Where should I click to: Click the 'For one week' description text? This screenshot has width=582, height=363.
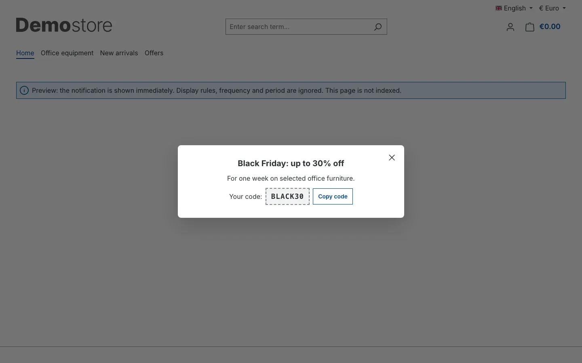pos(291,178)
